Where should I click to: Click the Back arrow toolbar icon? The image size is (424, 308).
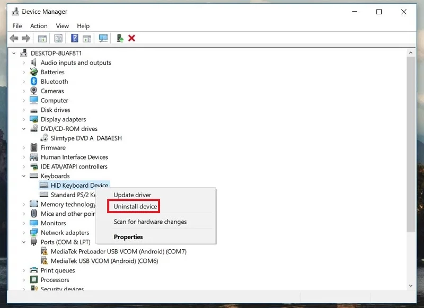point(14,38)
